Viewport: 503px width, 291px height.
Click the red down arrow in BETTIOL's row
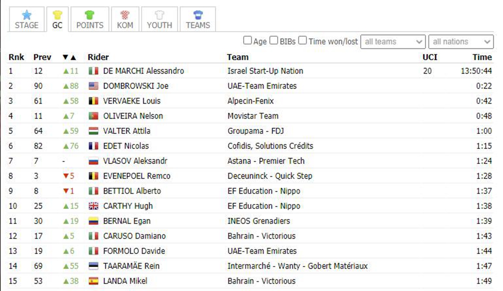pyautogui.click(x=65, y=191)
